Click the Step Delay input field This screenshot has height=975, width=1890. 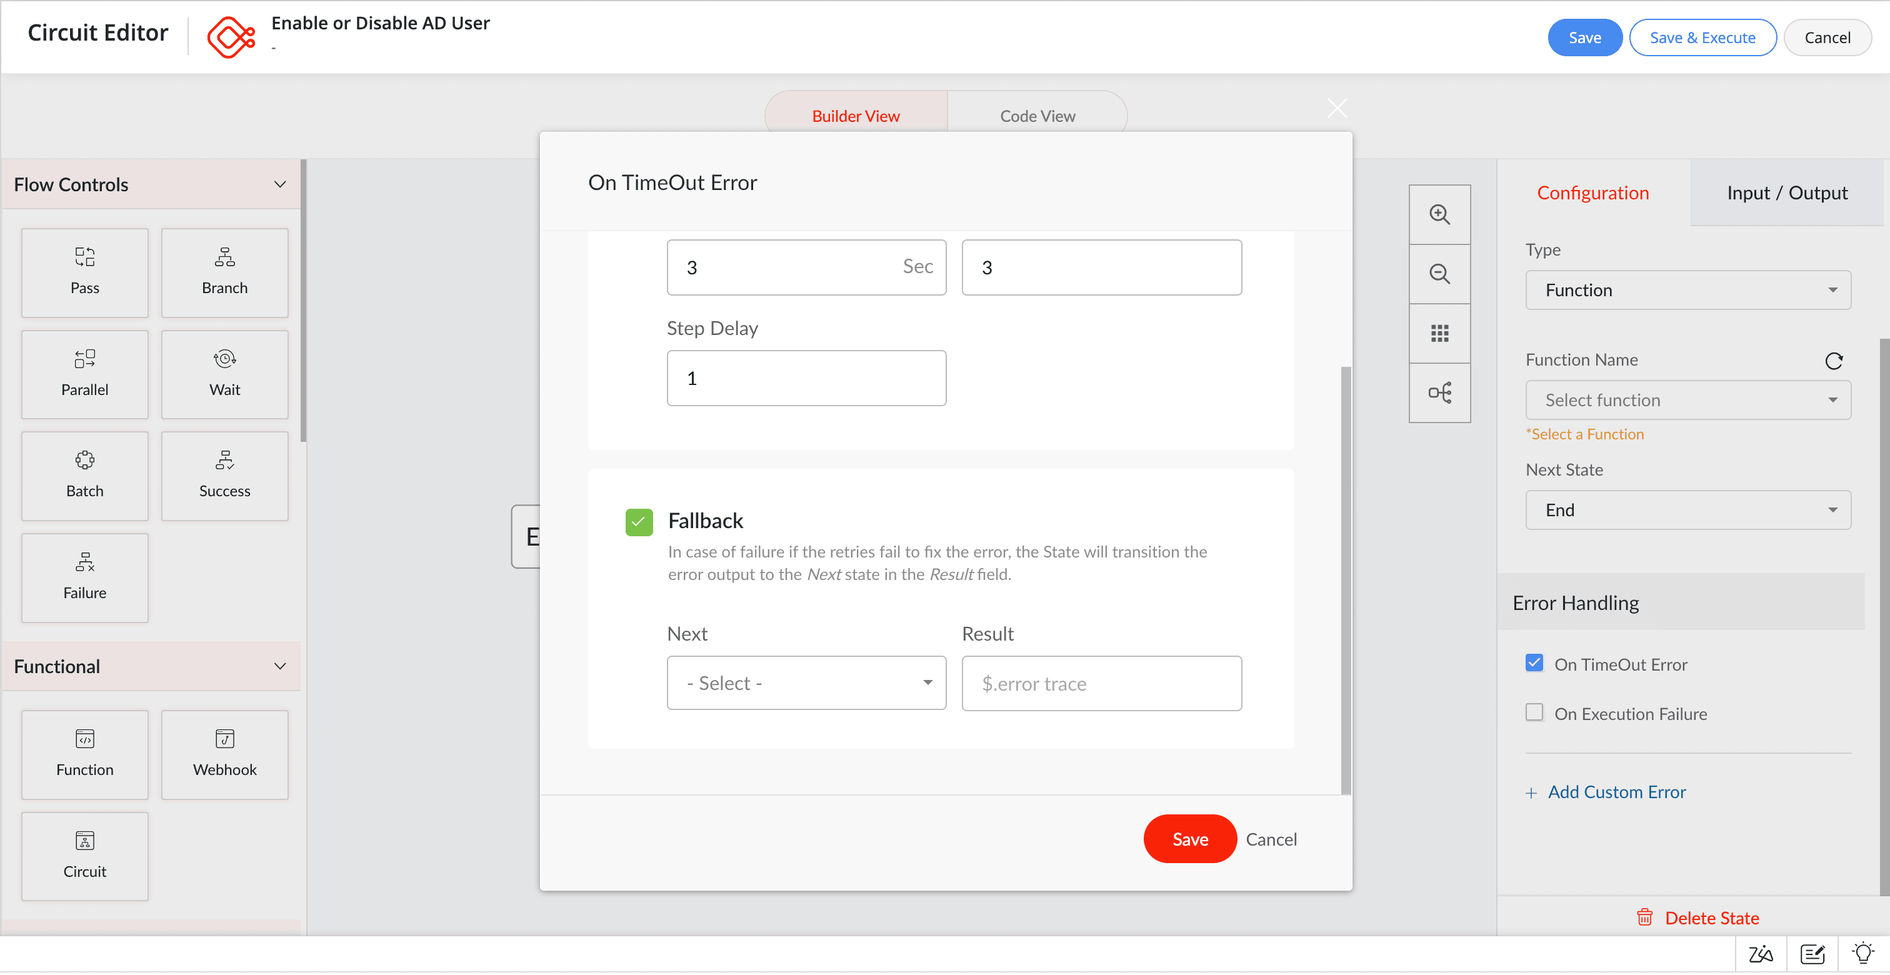tap(806, 379)
